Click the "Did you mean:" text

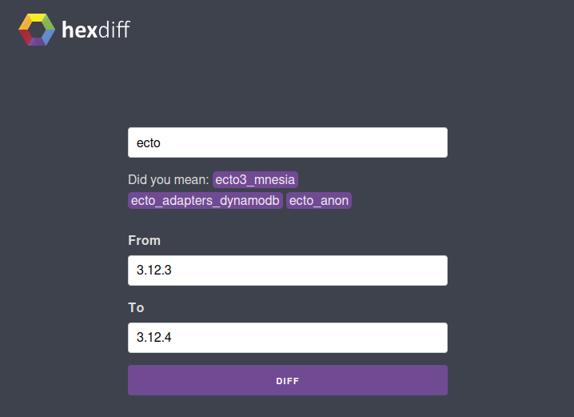(169, 179)
